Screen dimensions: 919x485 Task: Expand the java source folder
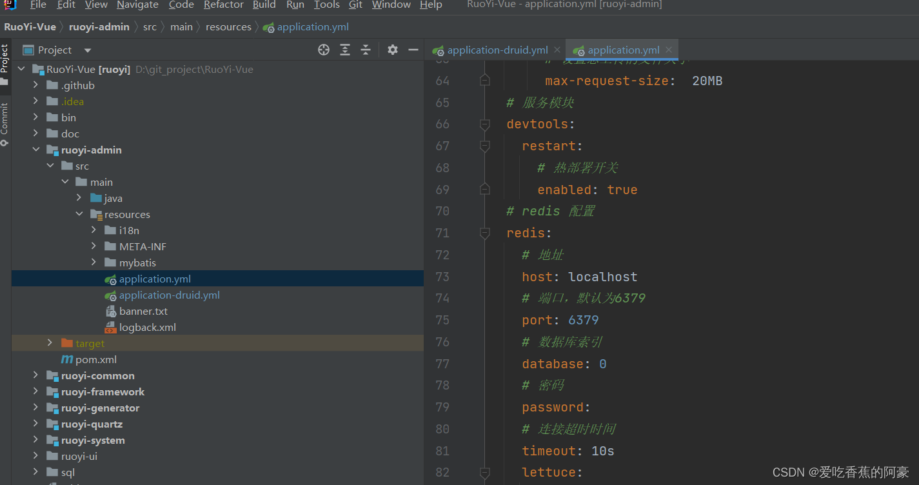79,198
